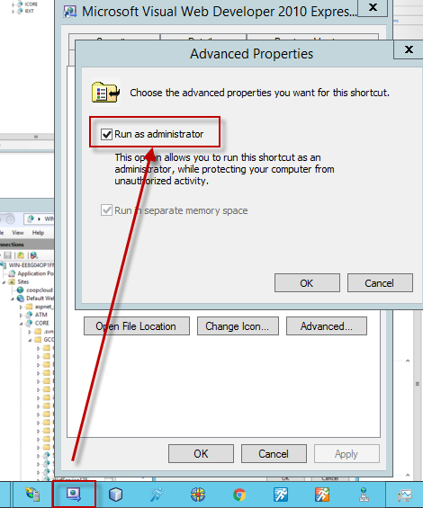Collapse the CORE application node

(21, 324)
